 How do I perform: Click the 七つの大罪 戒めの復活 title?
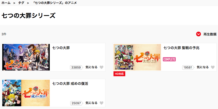click(70, 84)
